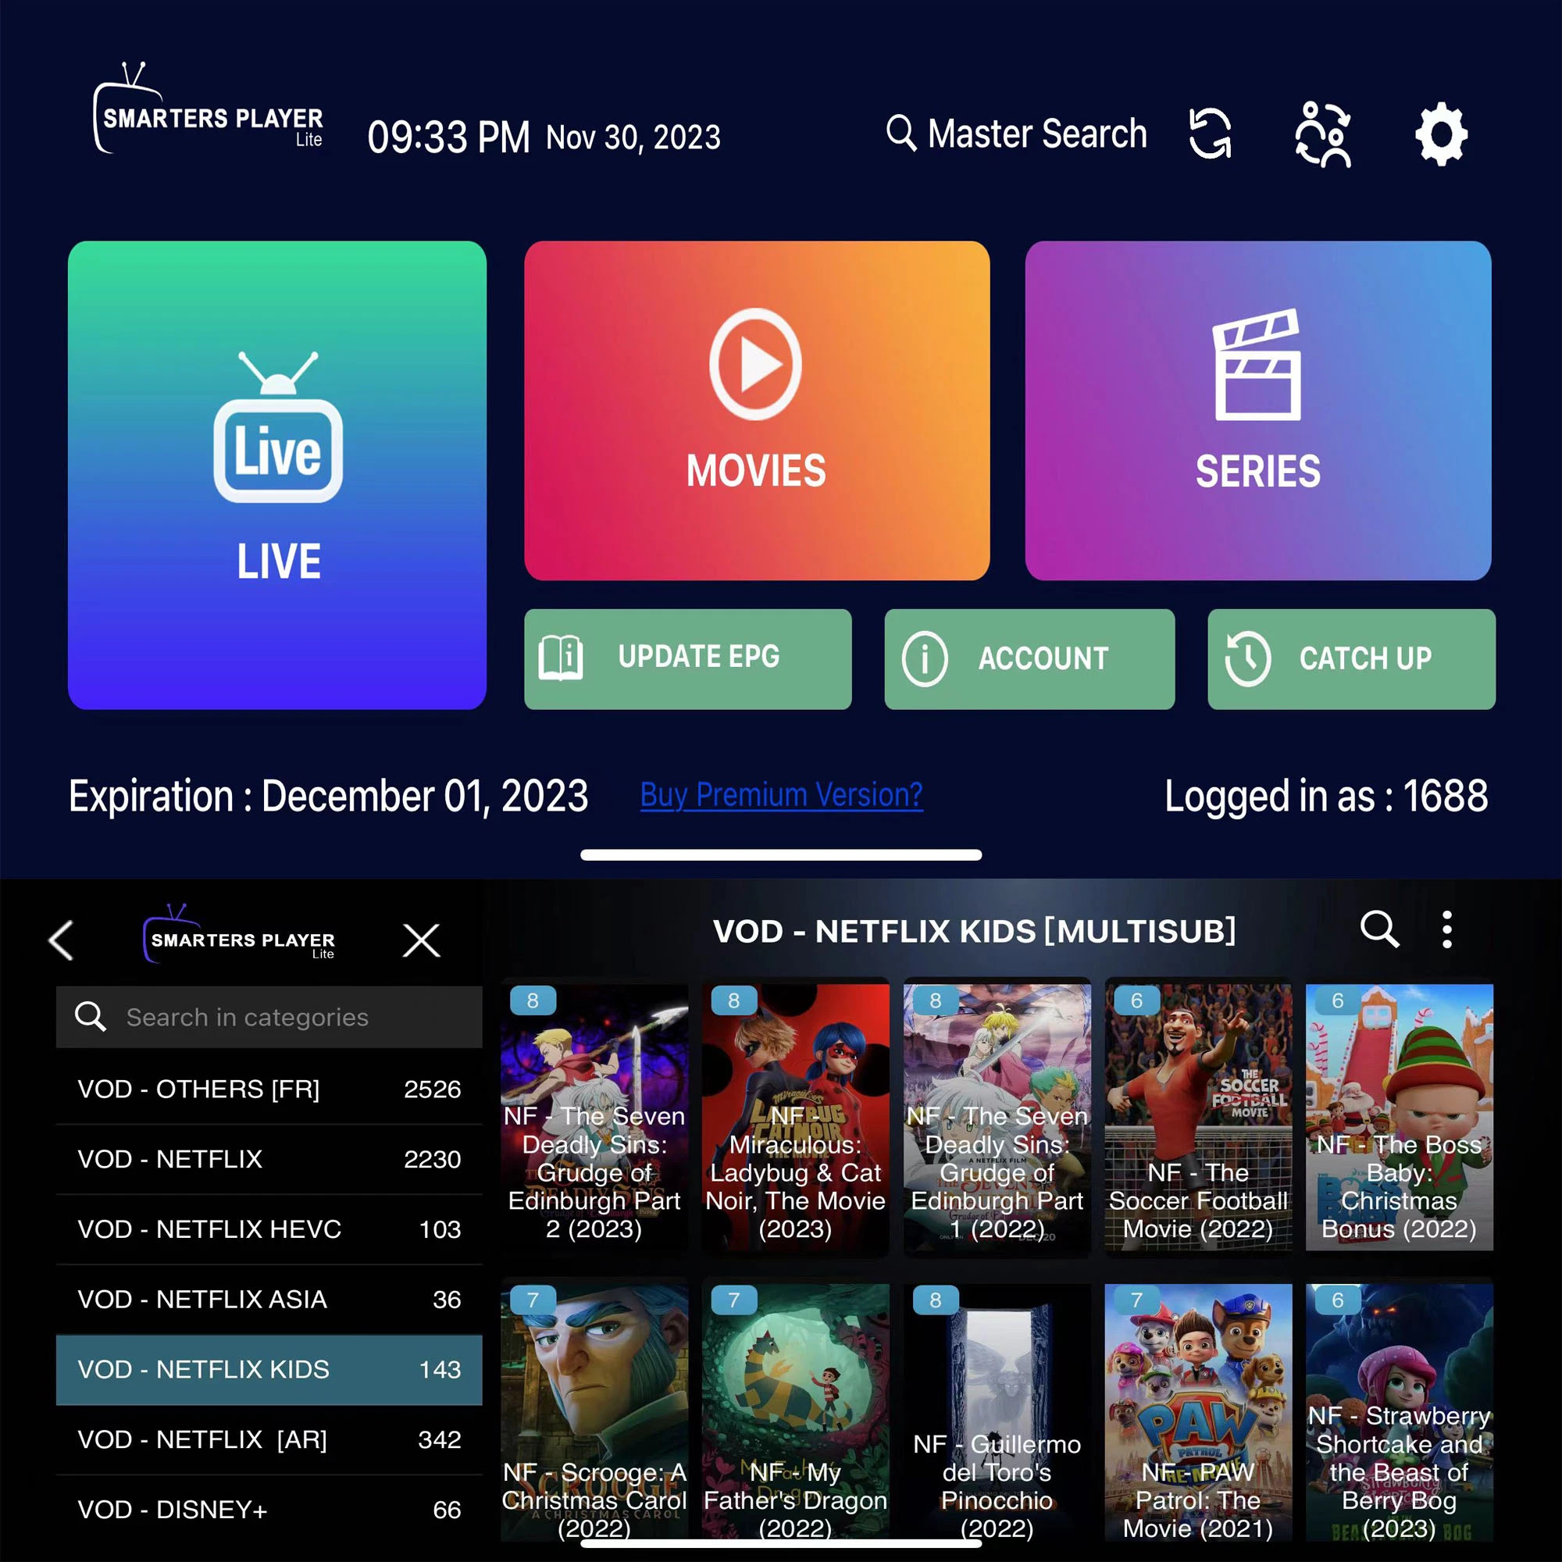The image size is (1562, 1562).
Task: Click the refresh/reload icon
Action: [1216, 134]
